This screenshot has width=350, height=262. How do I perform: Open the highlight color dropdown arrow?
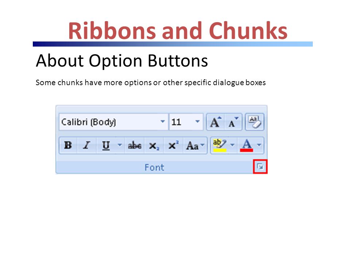coord(232,145)
